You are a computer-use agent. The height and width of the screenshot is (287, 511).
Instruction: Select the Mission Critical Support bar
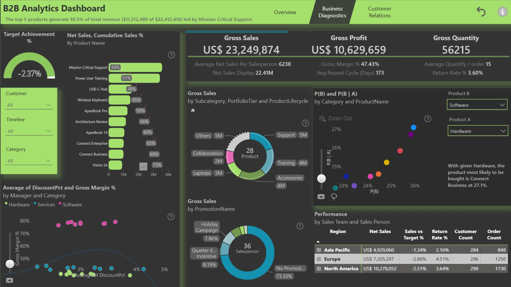(x=135, y=67)
